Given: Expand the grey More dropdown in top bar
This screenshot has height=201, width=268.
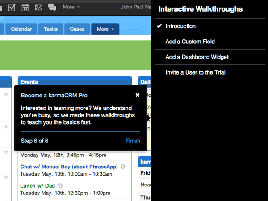Looking at the screenshot, I should 71,7.
